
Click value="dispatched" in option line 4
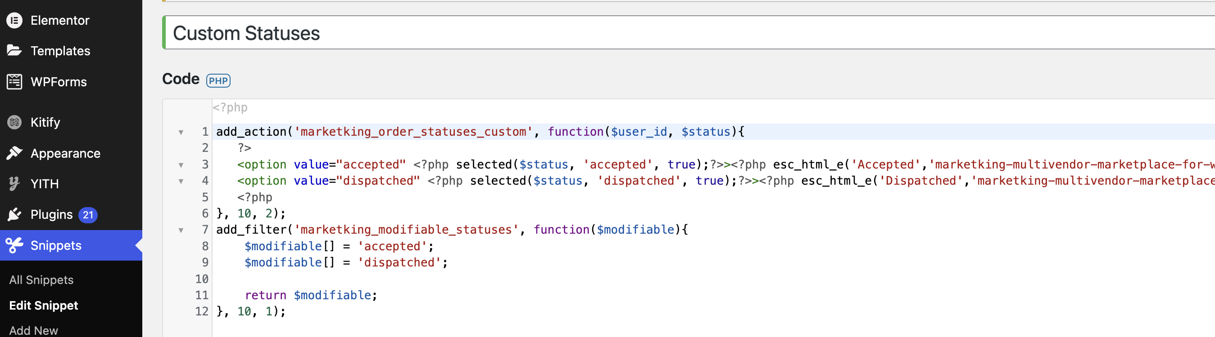click(357, 181)
